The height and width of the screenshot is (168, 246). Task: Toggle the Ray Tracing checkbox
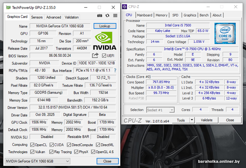[51, 152]
